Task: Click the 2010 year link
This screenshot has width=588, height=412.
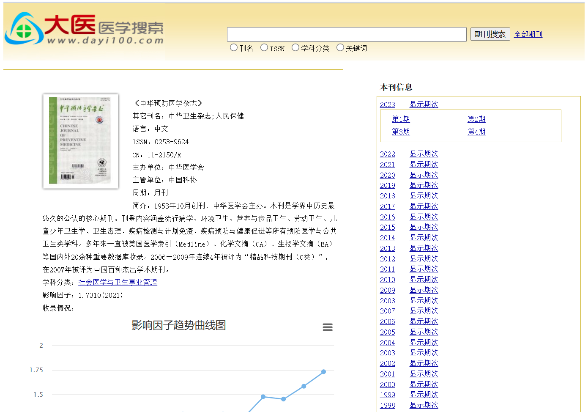Action: point(387,280)
